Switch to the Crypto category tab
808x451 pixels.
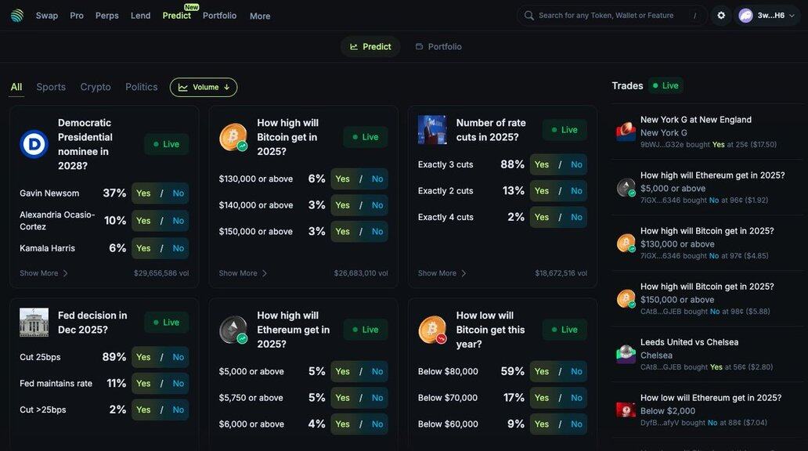pyautogui.click(x=96, y=87)
